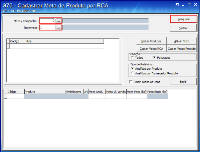Activate the Ativar Filtro button

182,41
